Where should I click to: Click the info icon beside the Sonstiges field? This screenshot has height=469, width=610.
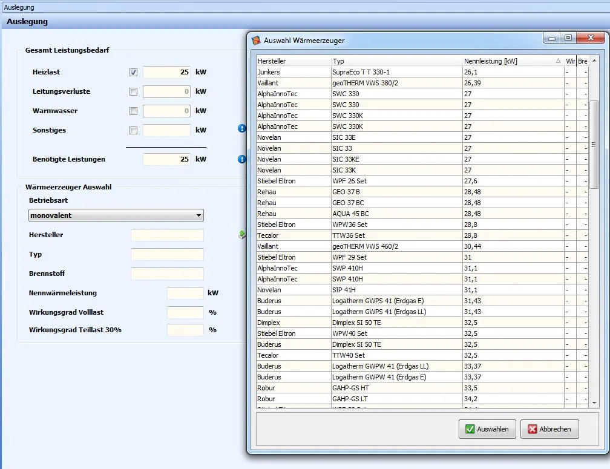click(x=242, y=128)
